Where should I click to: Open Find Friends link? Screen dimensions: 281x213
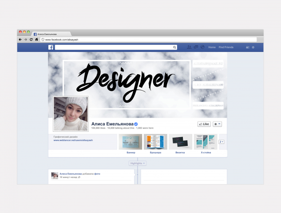coord(226,47)
